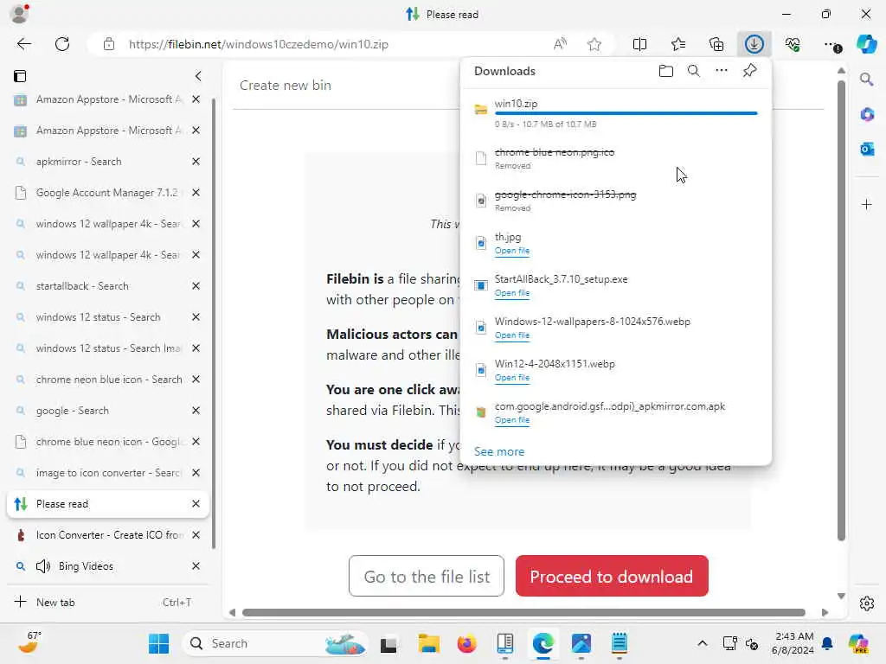Open Notepad from taskbar
The height and width of the screenshot is (664, 886).
[620, 643]
